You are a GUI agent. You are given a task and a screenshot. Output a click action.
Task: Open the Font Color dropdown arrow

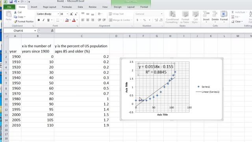pyautogui.click(x=77, y=20)
